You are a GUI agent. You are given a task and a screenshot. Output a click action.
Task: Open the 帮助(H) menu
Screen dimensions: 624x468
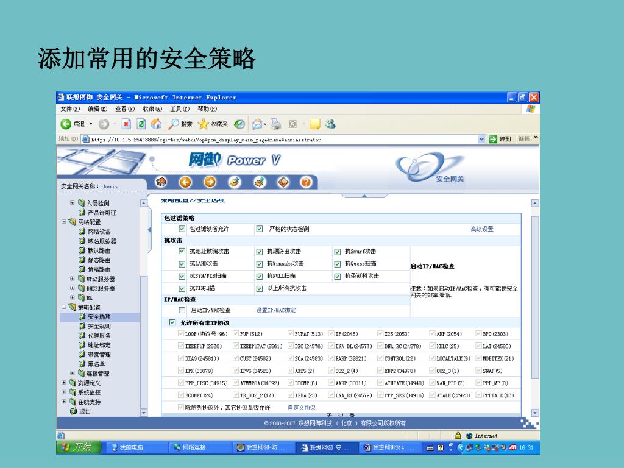207,108
